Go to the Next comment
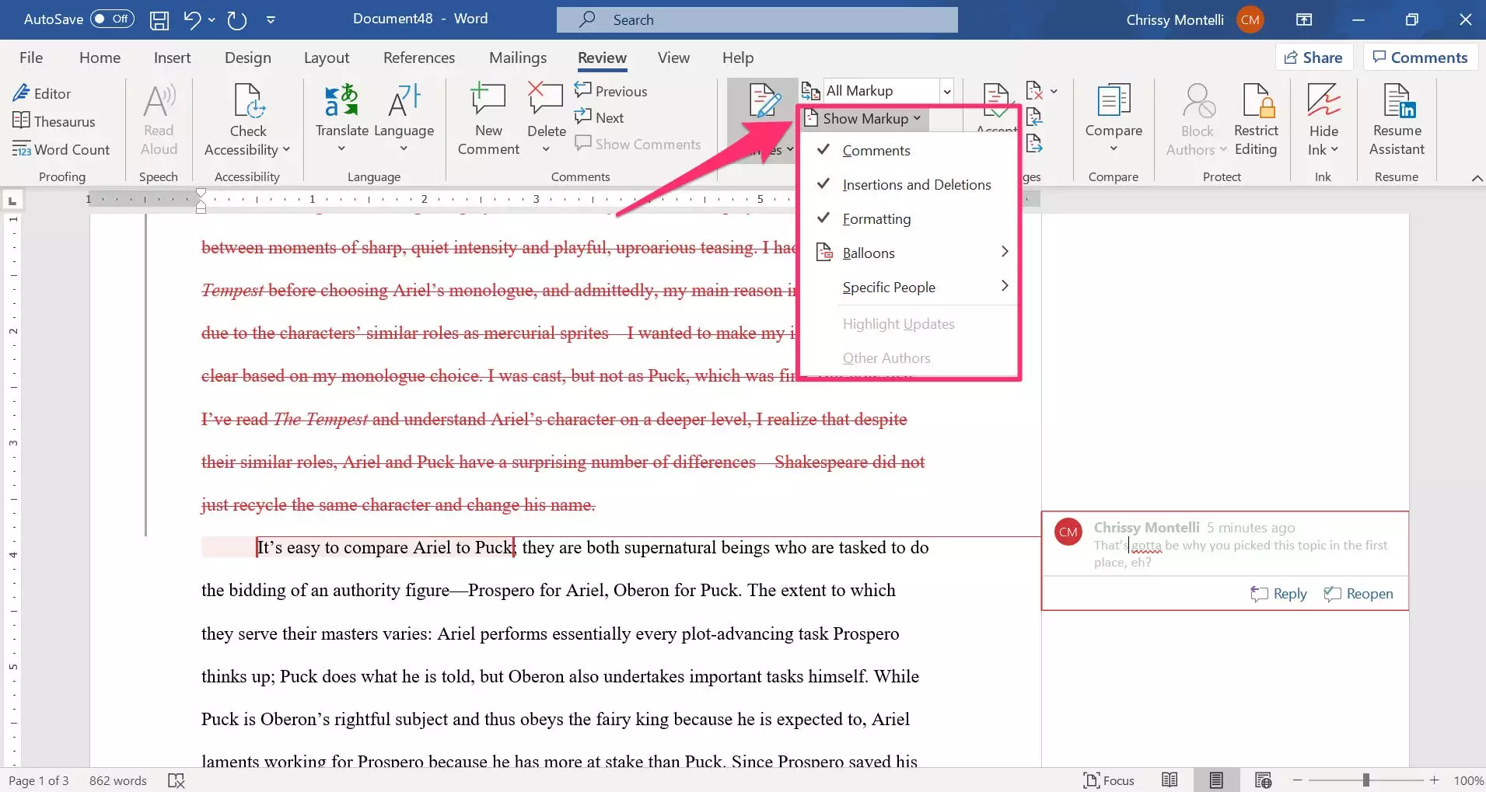The height and width of the screenshot is (792, 1486). (x=600, y=117)
